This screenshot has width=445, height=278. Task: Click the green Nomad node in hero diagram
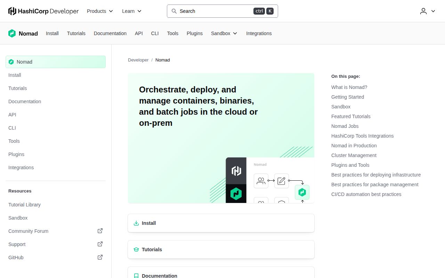302,192
